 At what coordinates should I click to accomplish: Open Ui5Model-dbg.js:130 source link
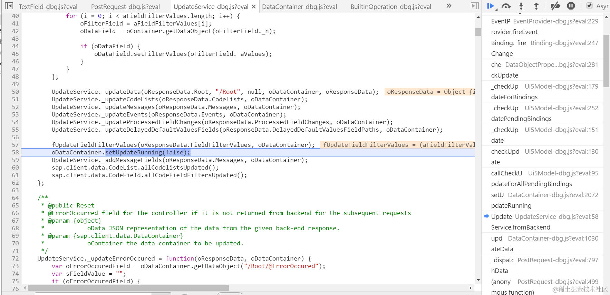point(562,152)
